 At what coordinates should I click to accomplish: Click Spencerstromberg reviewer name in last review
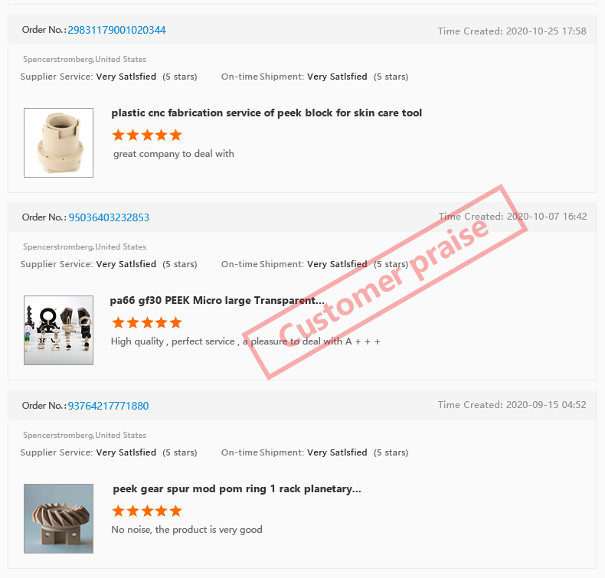click(58, 436)
